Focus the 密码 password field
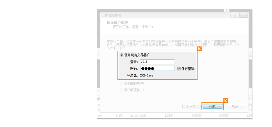Viewport: 272px width, 127px height. coord(157,69)
